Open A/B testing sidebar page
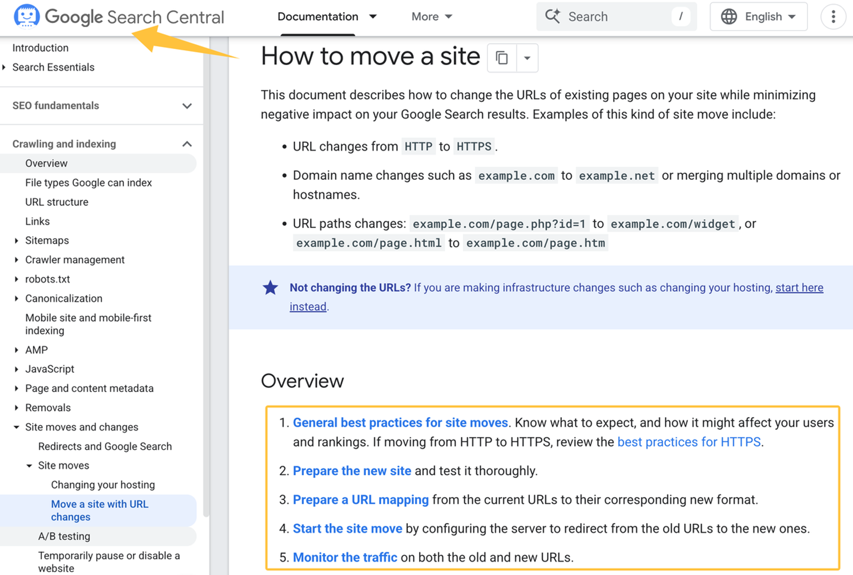853x575 pixels. (64, 536)
